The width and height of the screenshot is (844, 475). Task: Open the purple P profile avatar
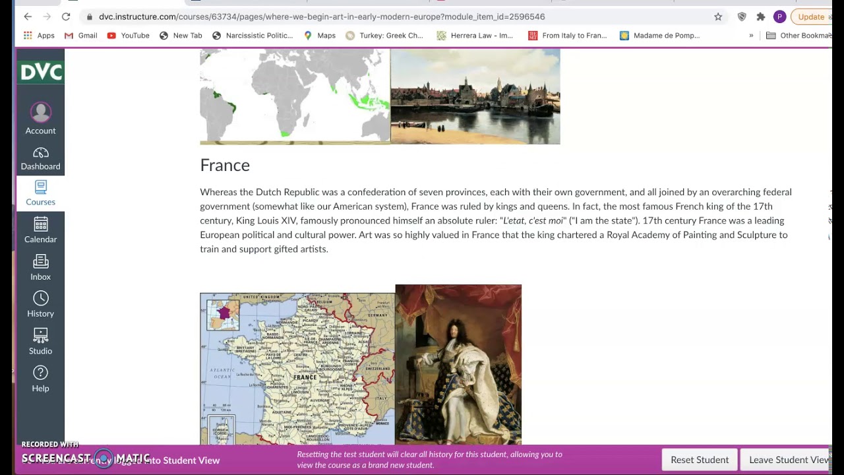(x=779, y=16)
